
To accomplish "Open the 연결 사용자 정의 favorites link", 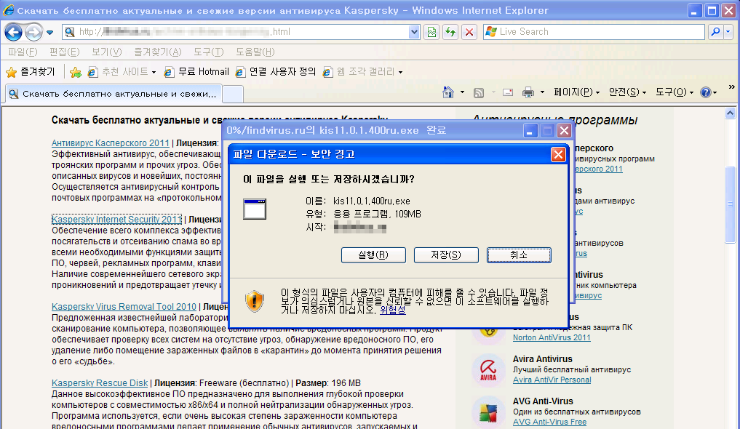I will [276, 72].
